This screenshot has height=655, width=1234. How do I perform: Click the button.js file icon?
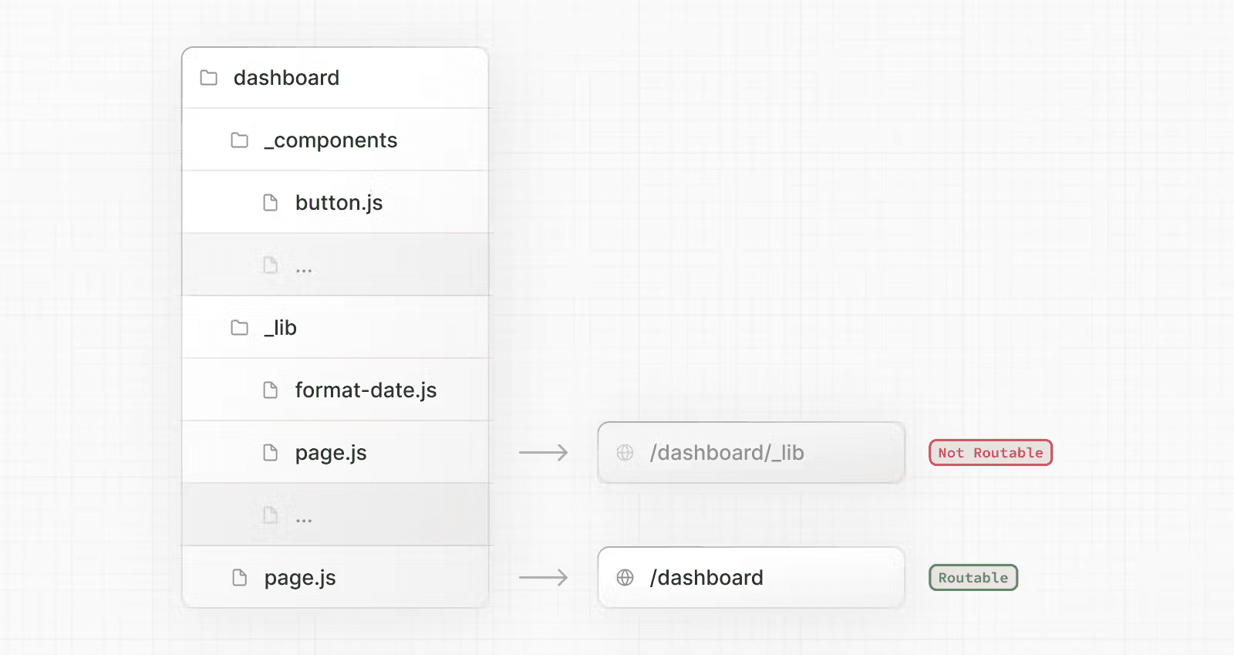pyautogui.click(x=271, y=203)
